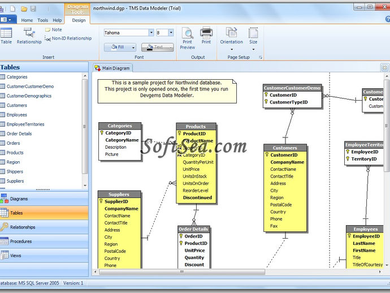Open the Help ribbon tab
The width and height of the screenshot is (390, 293).
pyautogui.click(x=57, y=20)
